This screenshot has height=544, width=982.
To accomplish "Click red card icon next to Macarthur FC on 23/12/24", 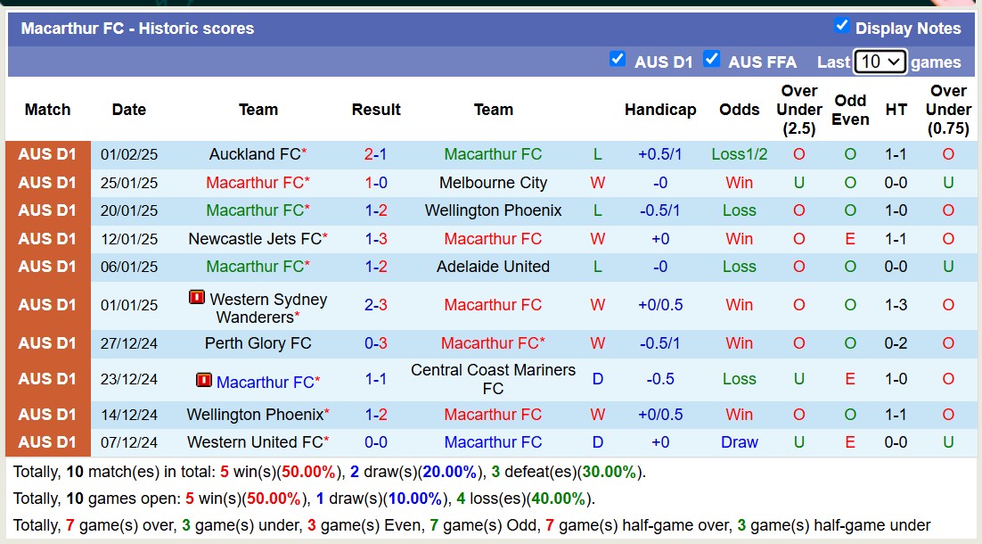I will [x=204, y=381].
